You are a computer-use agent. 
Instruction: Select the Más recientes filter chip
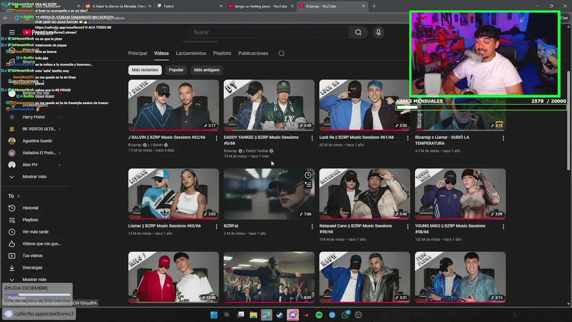pyautogui.click(x=145, y=70)
